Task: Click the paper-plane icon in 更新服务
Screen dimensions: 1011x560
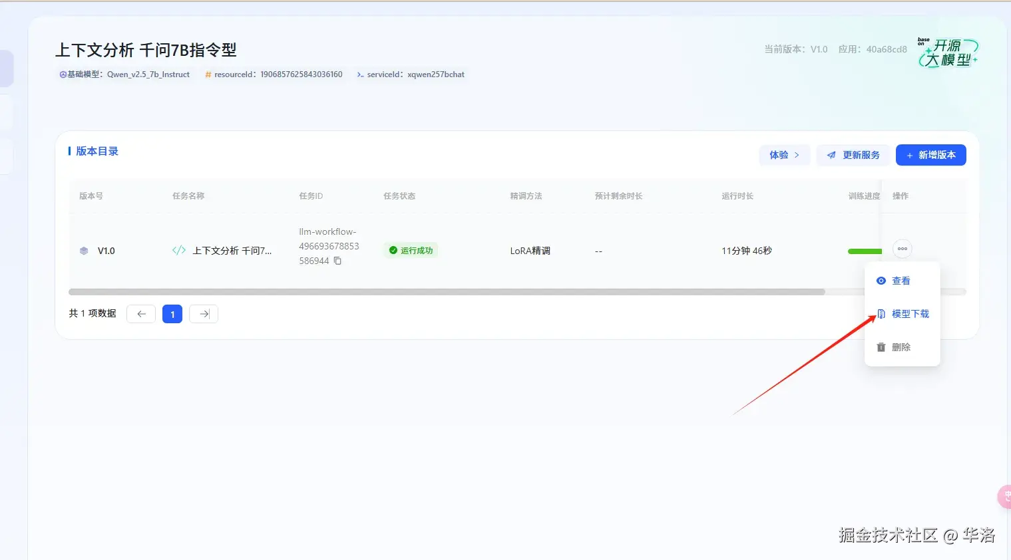Action: [x=831, y=155]
